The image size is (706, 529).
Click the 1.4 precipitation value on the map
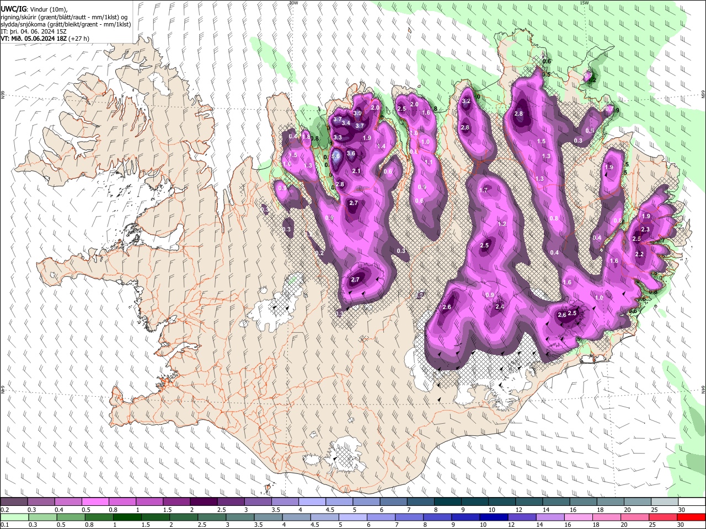pyautogui.click(x=381, y=146)
